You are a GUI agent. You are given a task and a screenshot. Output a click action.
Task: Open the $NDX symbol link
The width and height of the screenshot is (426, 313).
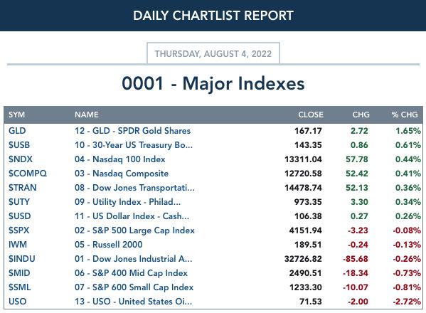(x=21, y=159)
